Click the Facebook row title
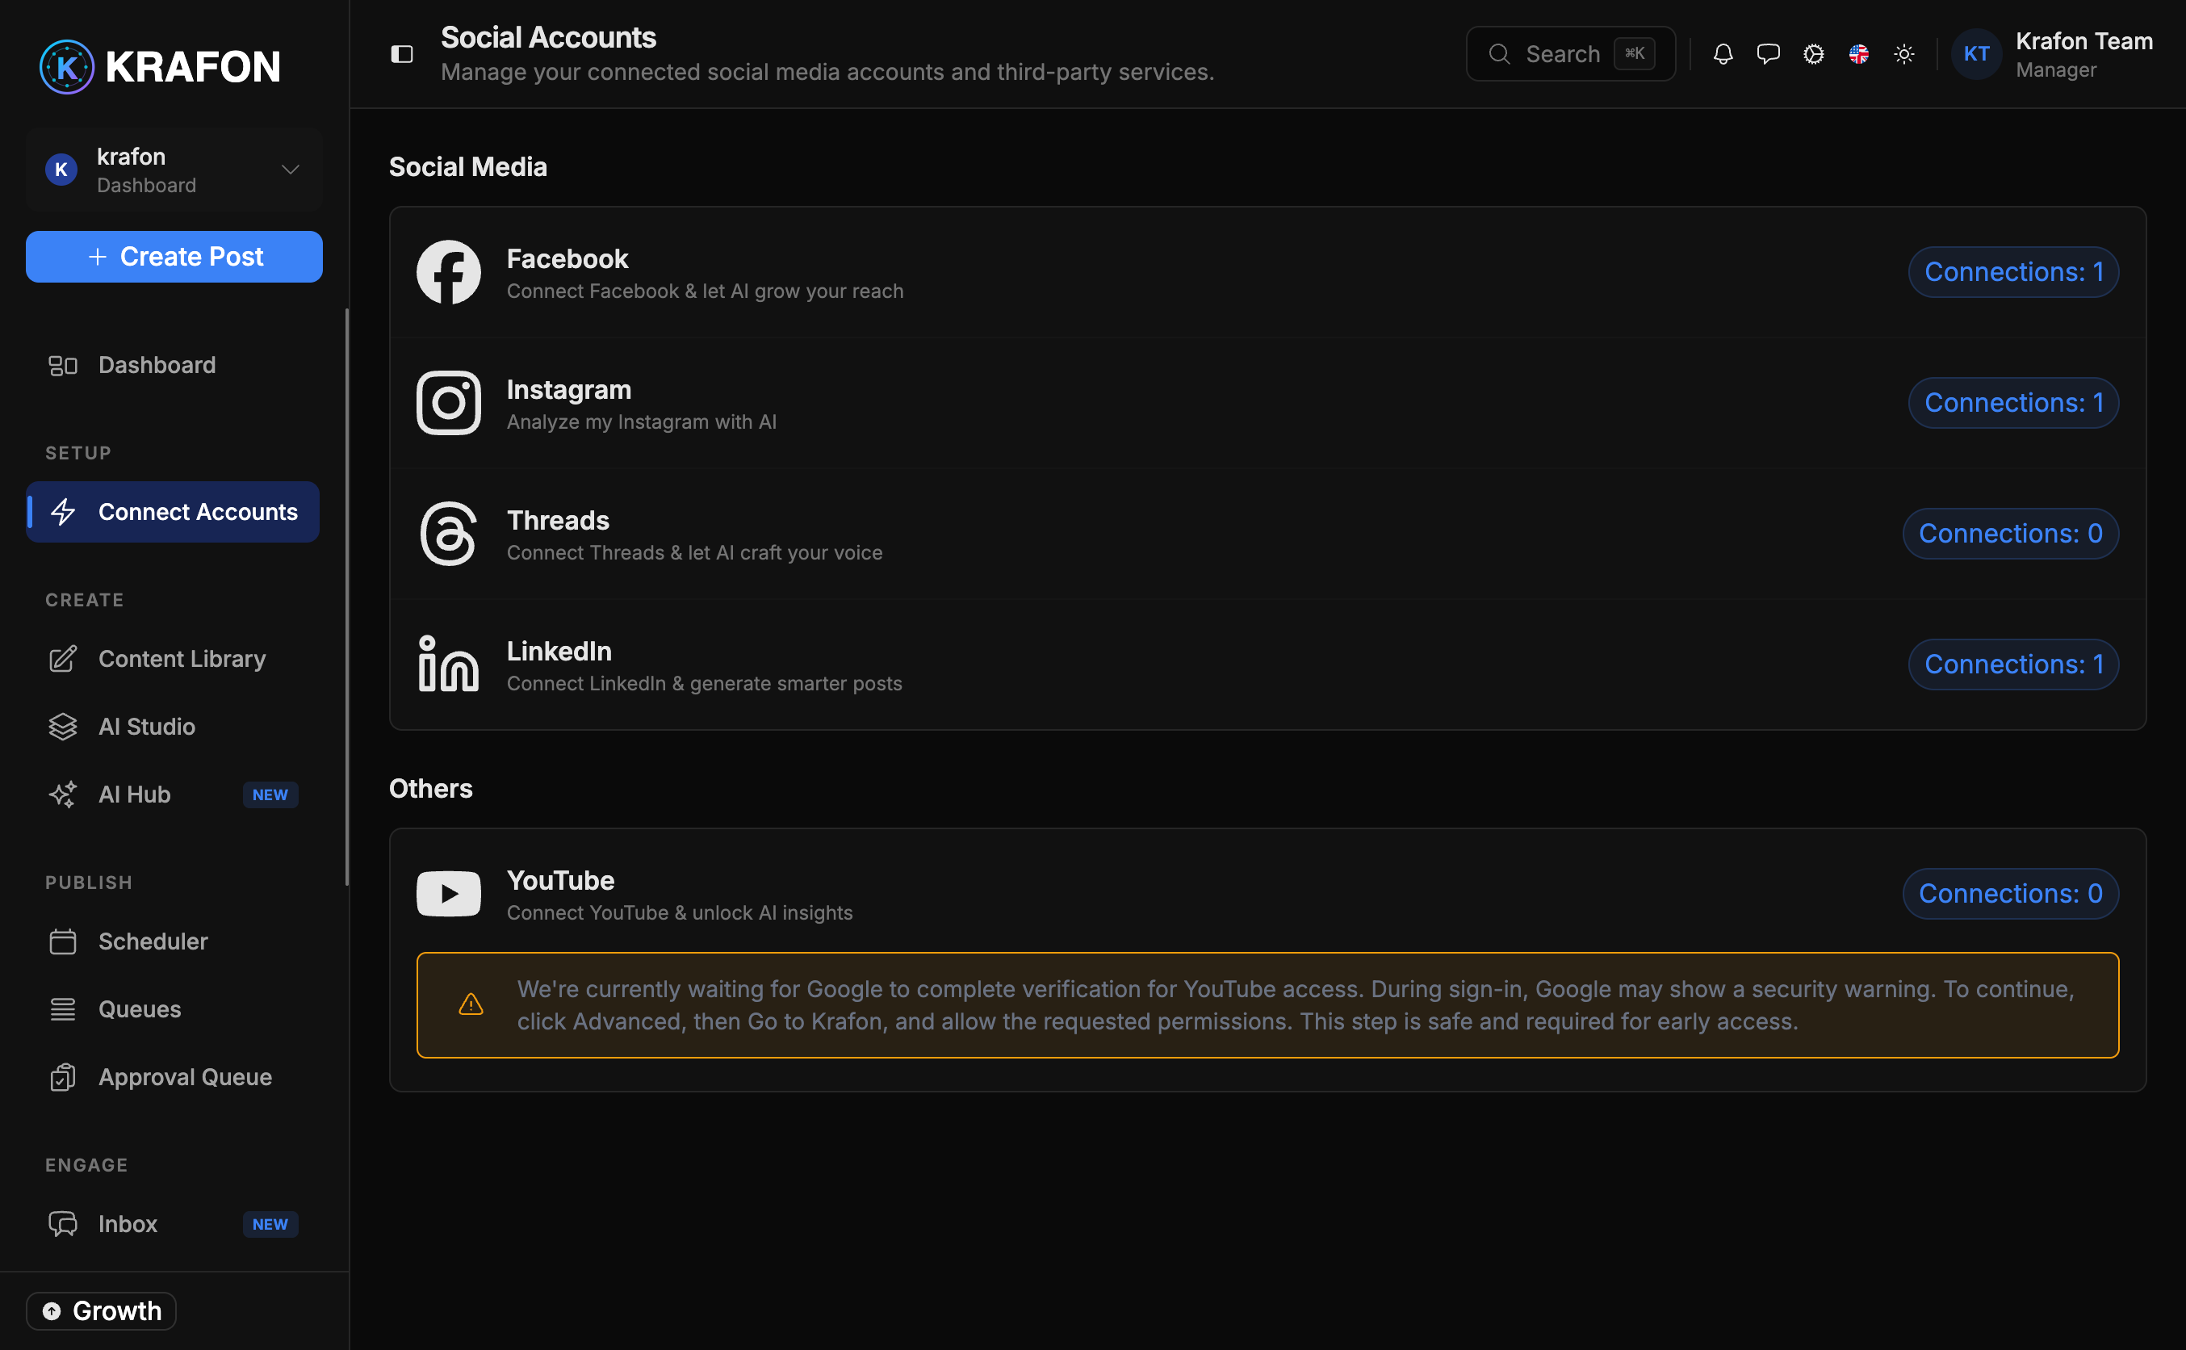This screenshot has width=2186, height=1350. [567, 259]
